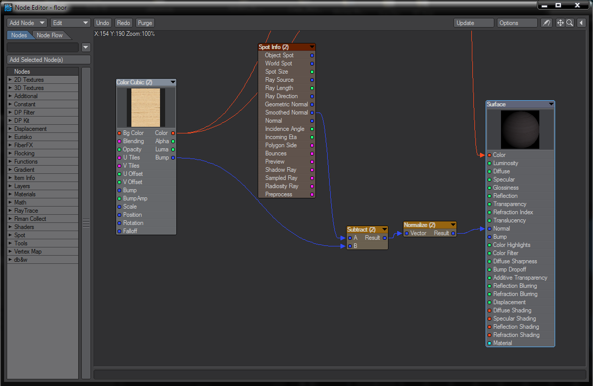The image size is (593, 386).
Task: Click the B input port of Subtract node
Action: pyautogui.click(x=350, y=246)
